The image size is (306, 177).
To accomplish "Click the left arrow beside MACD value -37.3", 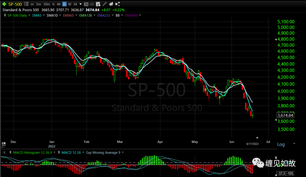I will click(276, 175).
